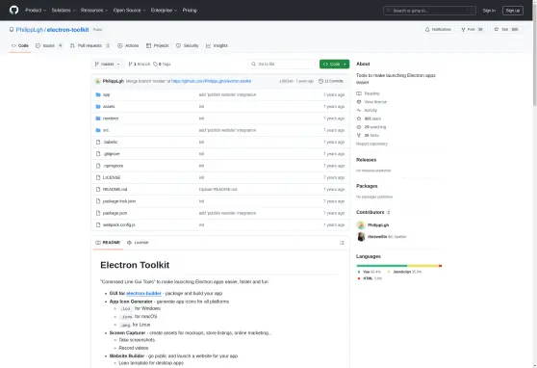Open the electron-toolkit repository link
This screenshot has height=368, width=537.
67,30
